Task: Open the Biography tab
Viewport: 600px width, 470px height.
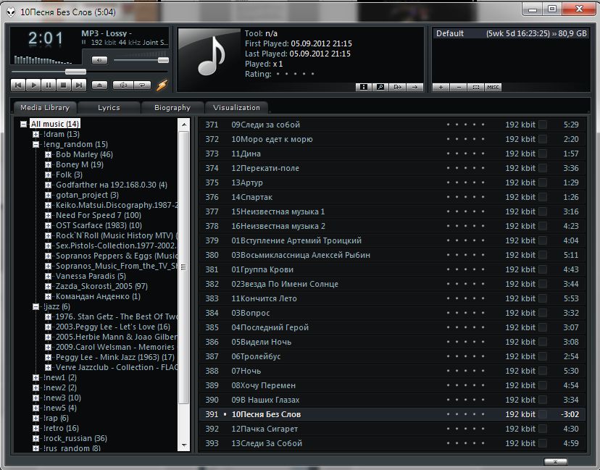Action: (x=172, y=107)
